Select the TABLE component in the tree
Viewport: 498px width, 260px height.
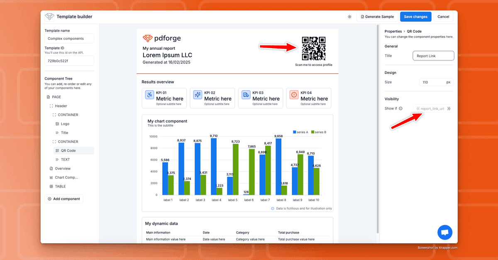(x=60, y=187)
